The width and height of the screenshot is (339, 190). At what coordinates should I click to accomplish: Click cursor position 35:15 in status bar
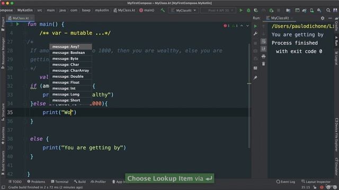[306, 187]
